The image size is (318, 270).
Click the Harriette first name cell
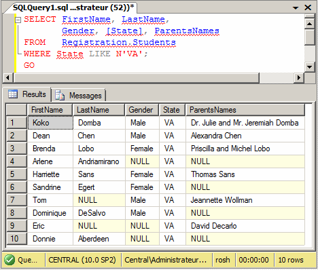(50, 174)
